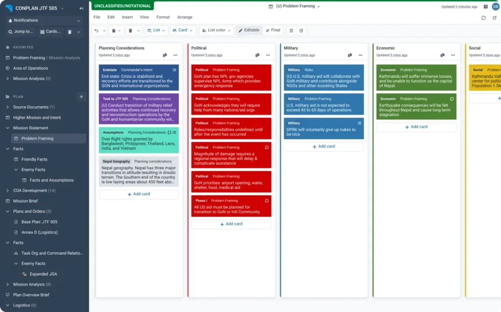Click the indent icon in toolbar
The width and height of the screenshot is (501, 312).
coord(301,30)
